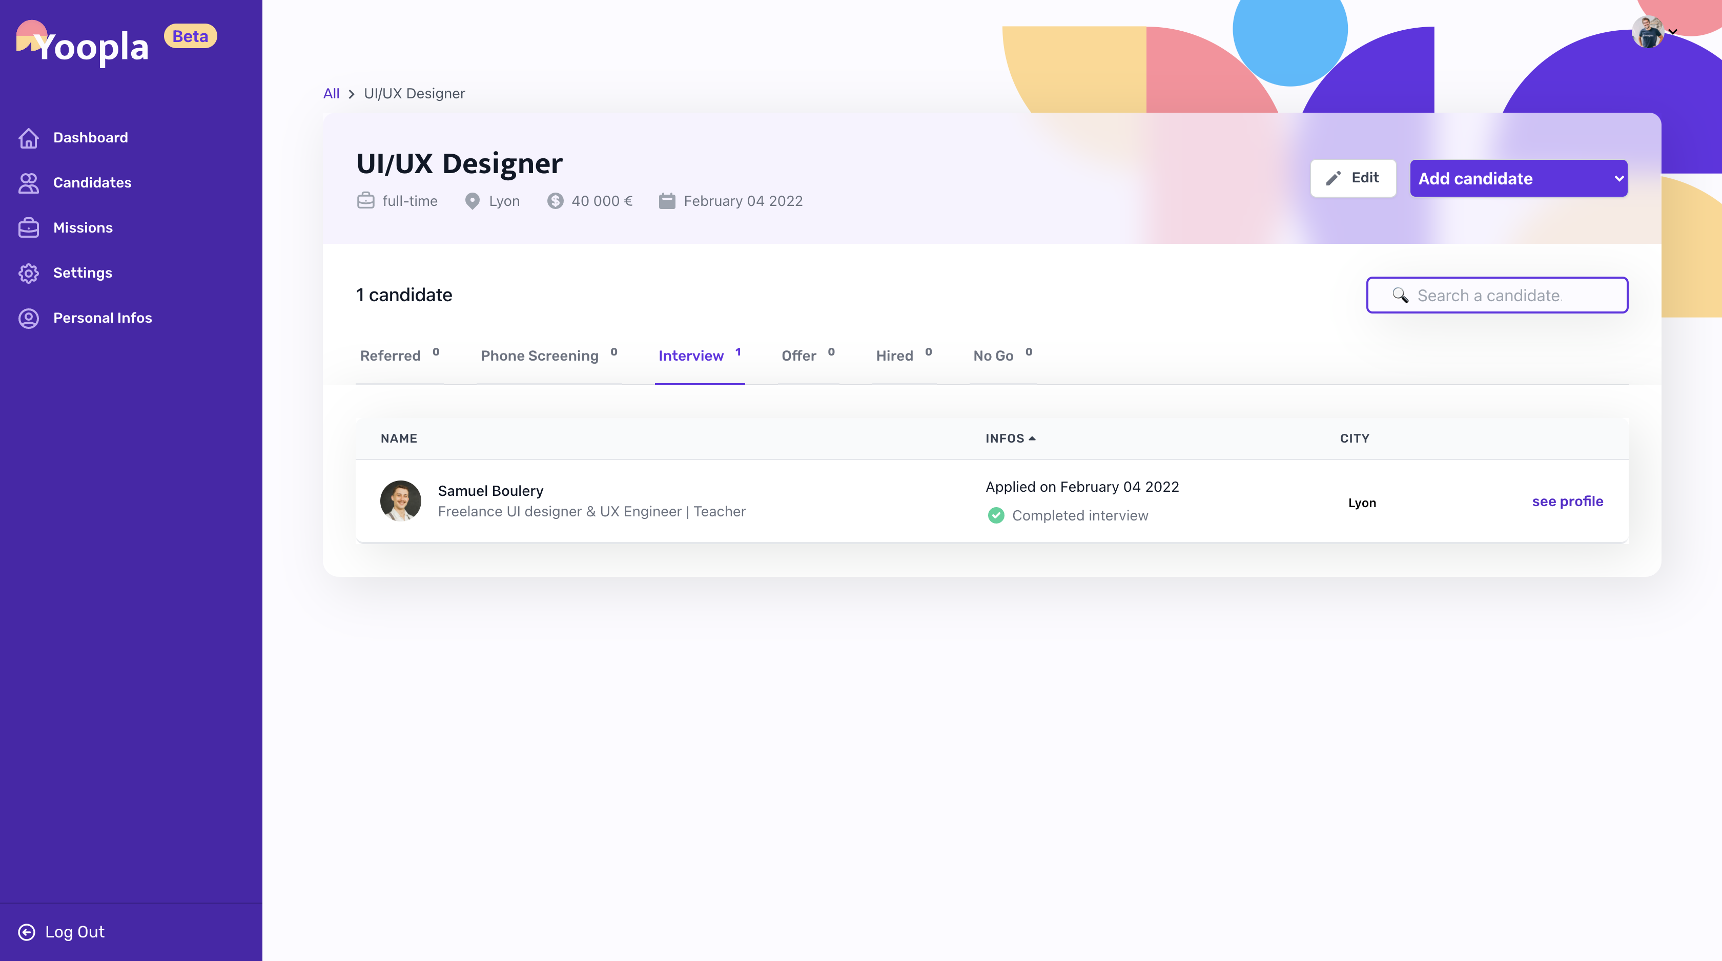This screenshot has width=1722, height=961.
Task: Open Settings using the gear icon
Action: tap(29, 273)
